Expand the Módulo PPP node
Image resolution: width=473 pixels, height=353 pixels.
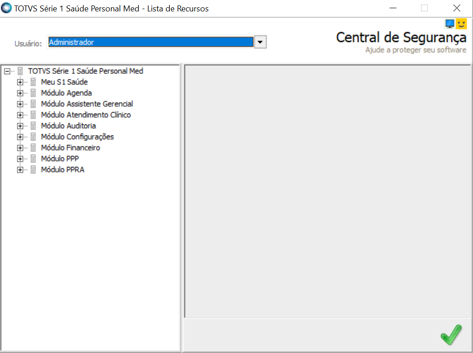tap(20, 159)
